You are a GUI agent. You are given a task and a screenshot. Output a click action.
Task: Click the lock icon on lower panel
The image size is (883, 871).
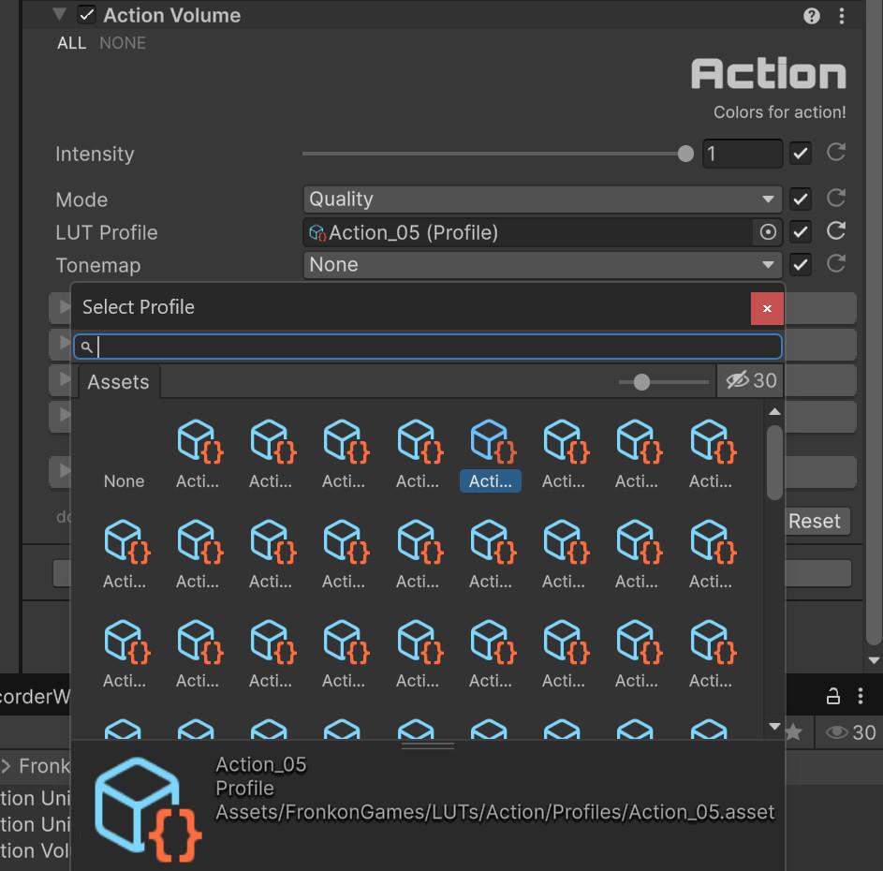click(832, 696)
